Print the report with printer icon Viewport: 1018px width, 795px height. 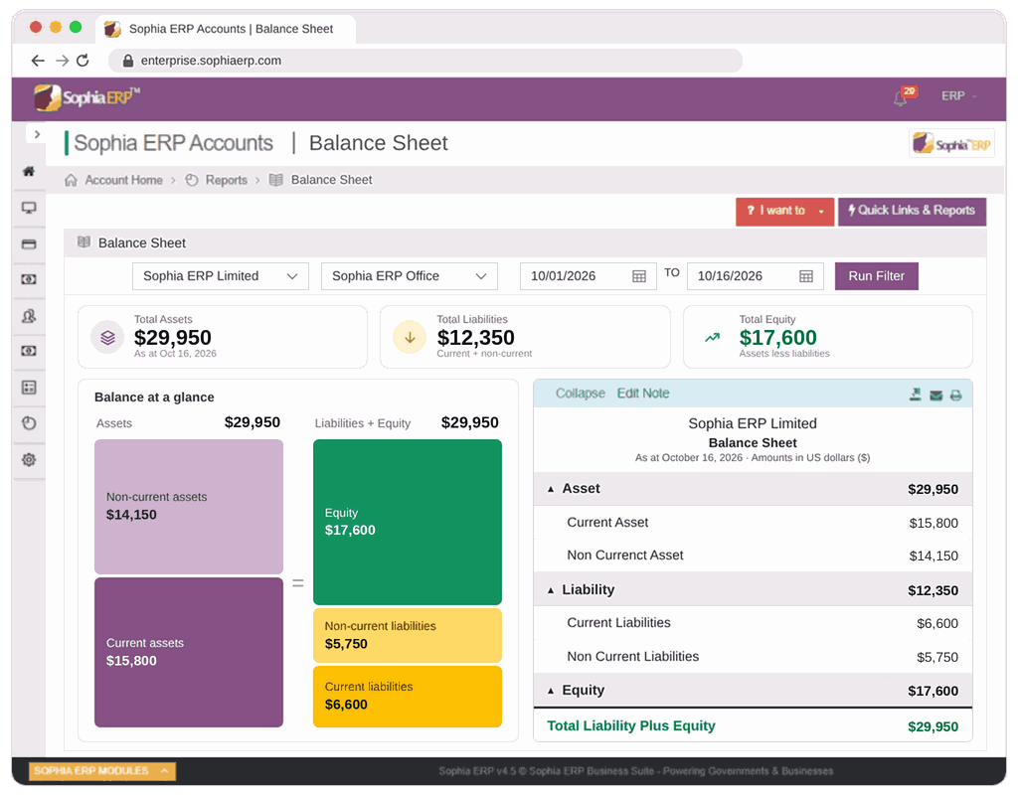coord(955,396)
